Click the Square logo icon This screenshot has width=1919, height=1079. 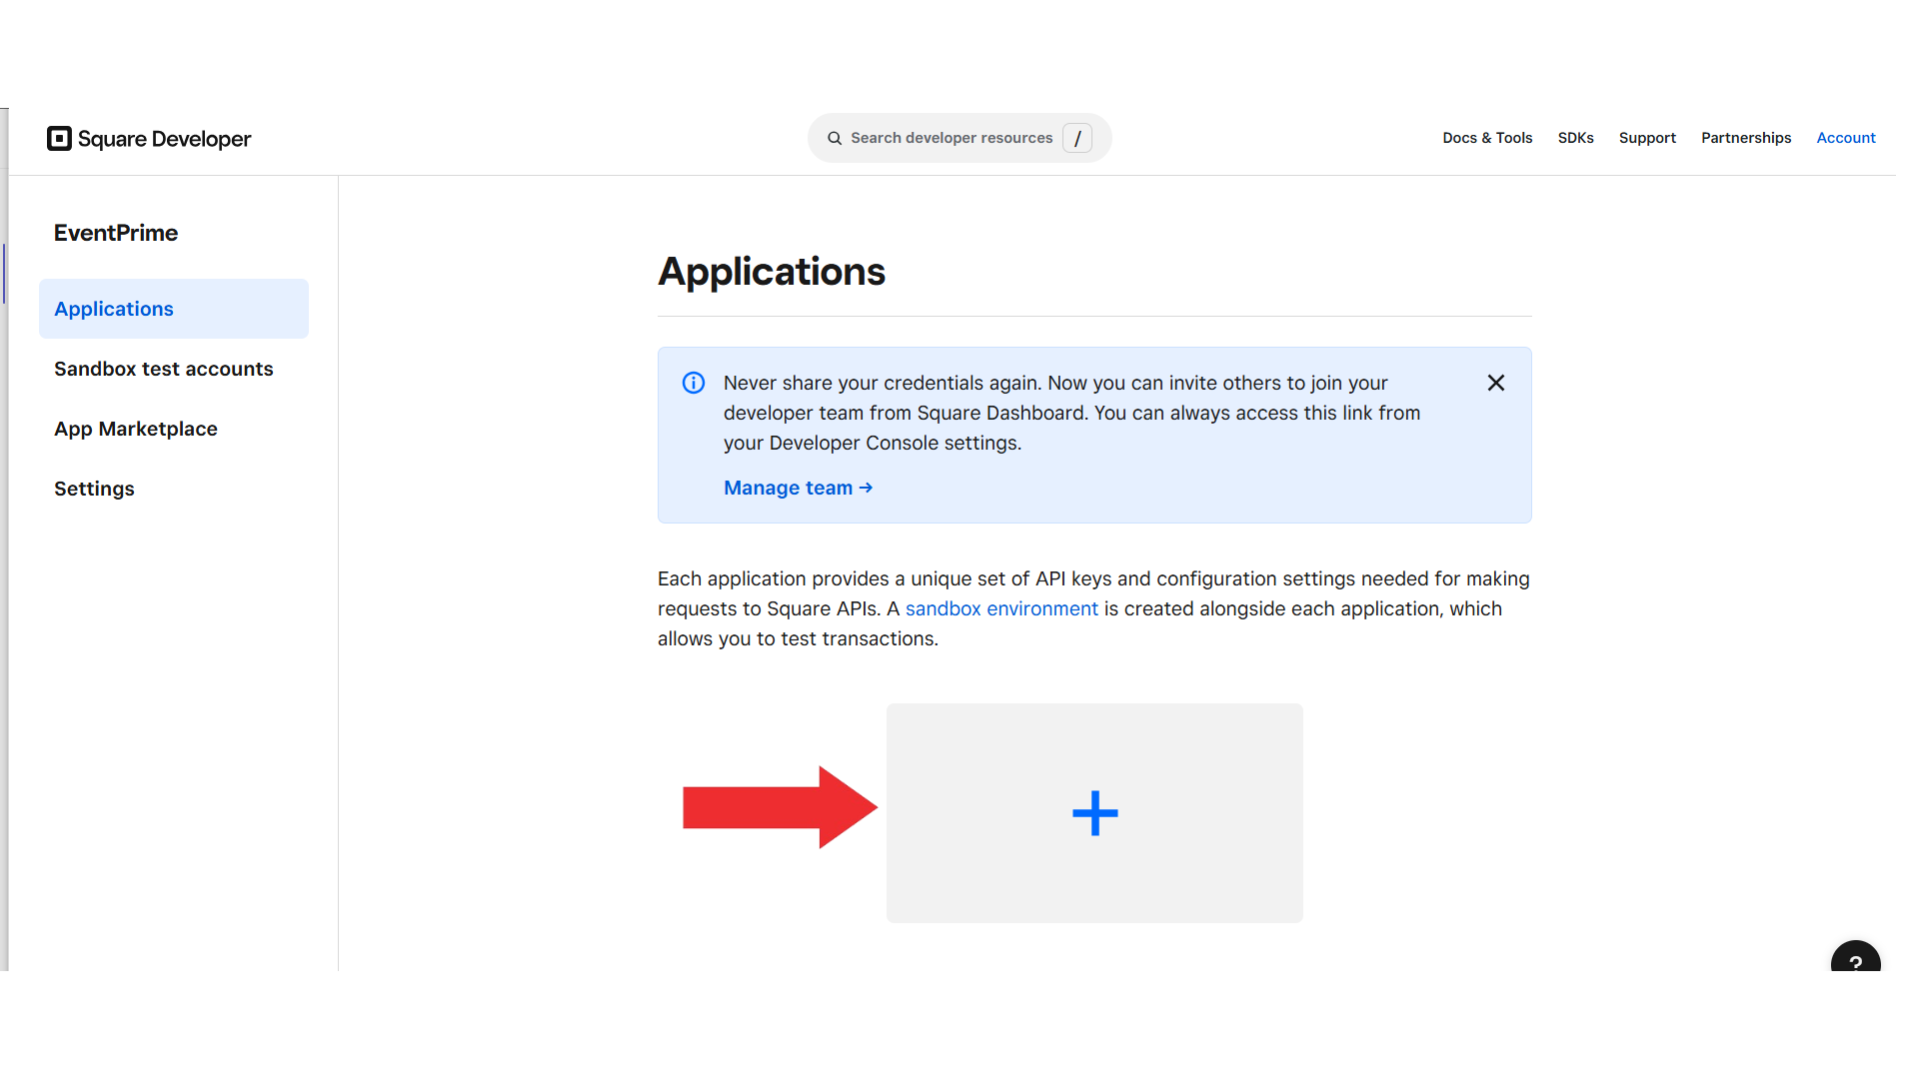(x=59, y=139)
